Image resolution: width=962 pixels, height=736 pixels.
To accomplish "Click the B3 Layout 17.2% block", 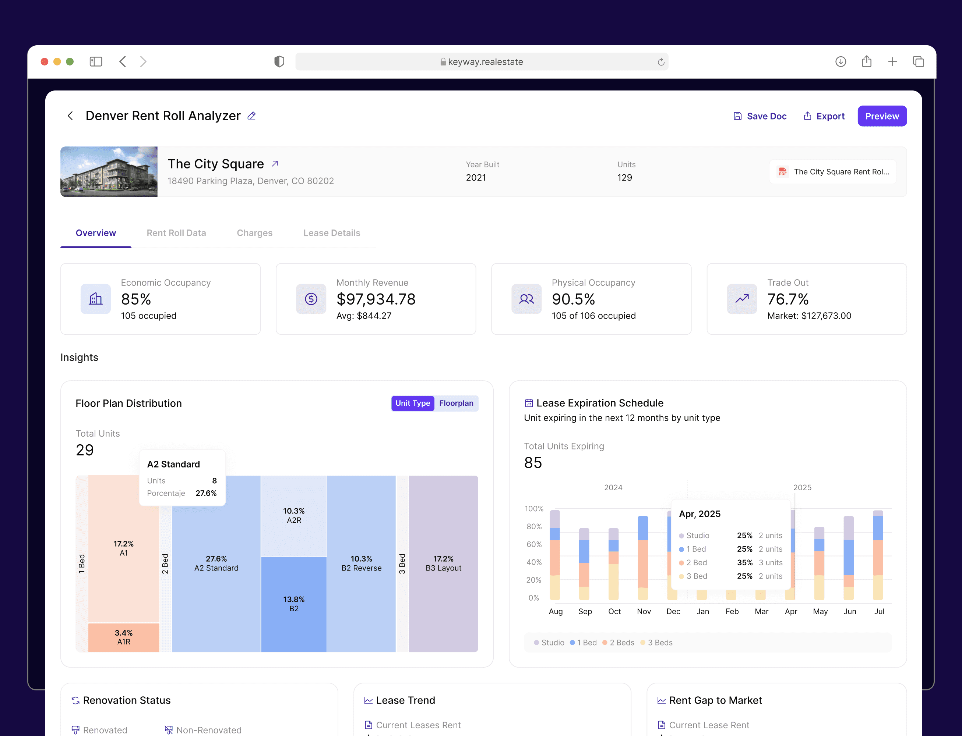I will click(x=443, y=564).
